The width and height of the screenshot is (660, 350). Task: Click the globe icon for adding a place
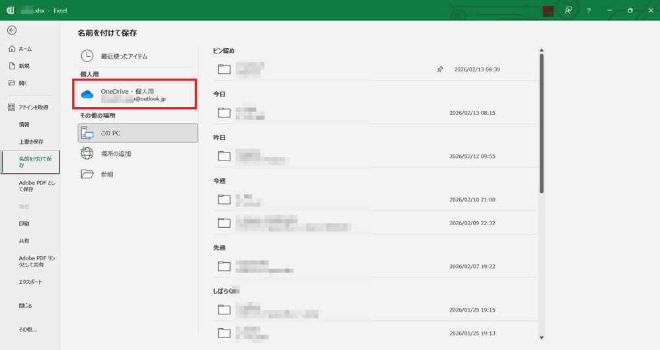point(87,153)
